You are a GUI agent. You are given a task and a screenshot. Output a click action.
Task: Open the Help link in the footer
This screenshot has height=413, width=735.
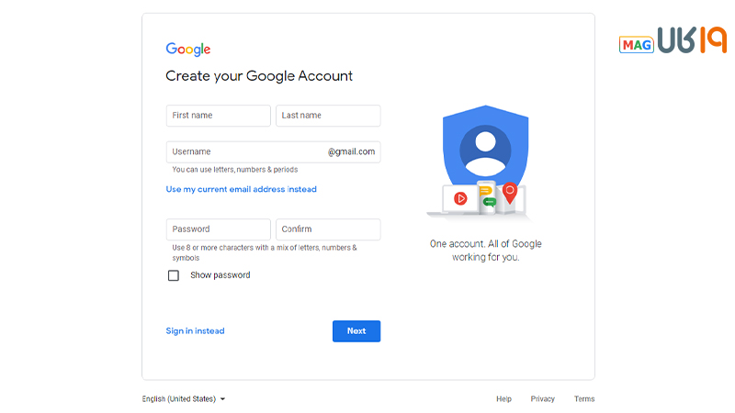[x=503, y=399]
